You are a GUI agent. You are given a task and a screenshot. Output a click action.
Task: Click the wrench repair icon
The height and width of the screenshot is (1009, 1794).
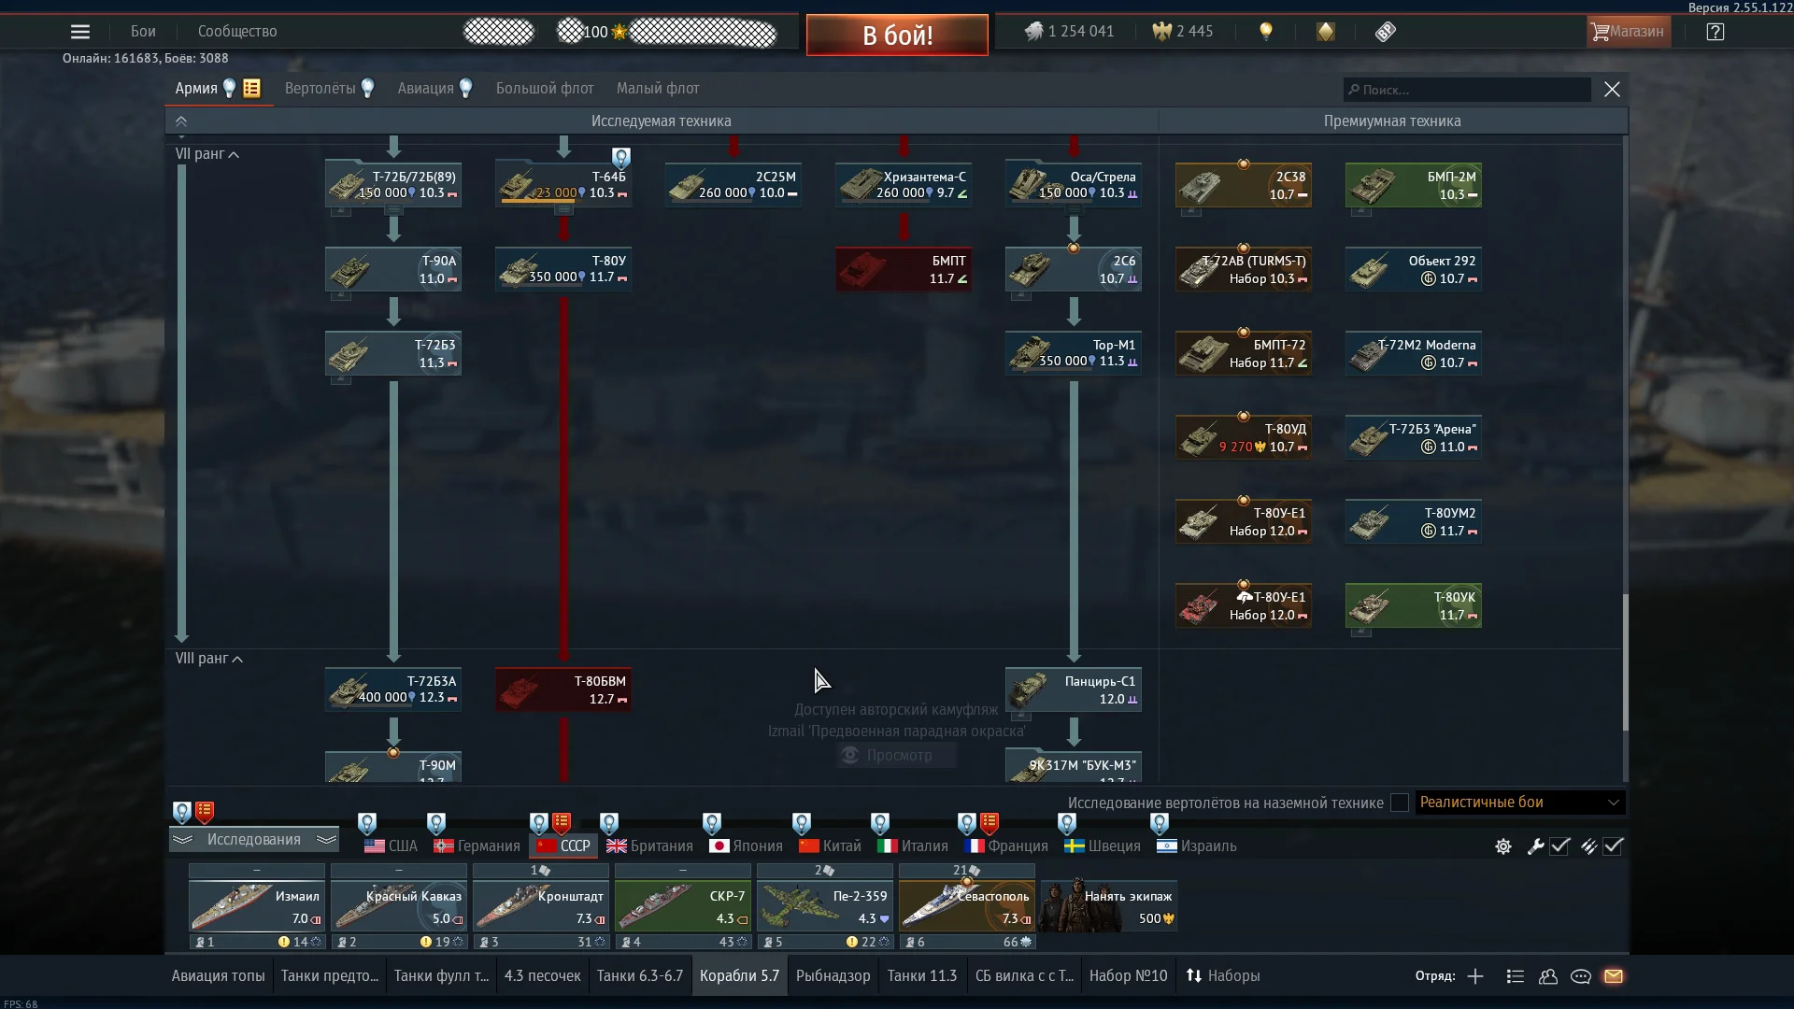[1535, 846]
